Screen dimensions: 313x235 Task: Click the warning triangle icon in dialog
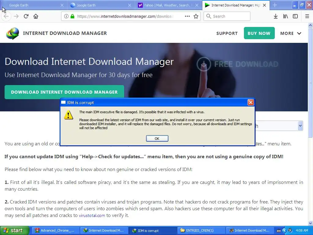(x=68, y=115)
